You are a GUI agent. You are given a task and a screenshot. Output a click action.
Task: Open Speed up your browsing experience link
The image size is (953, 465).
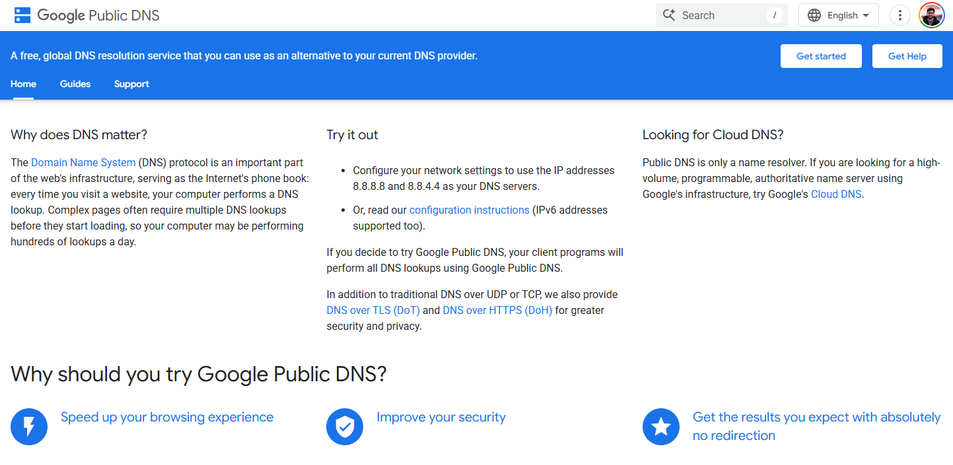point(167,417)
